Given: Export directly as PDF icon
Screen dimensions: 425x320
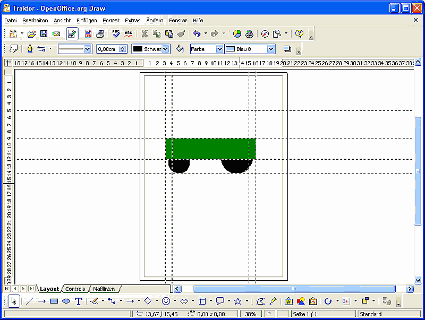Looking at the screenshot, I should pyautogui.click(x=88, y=34).
